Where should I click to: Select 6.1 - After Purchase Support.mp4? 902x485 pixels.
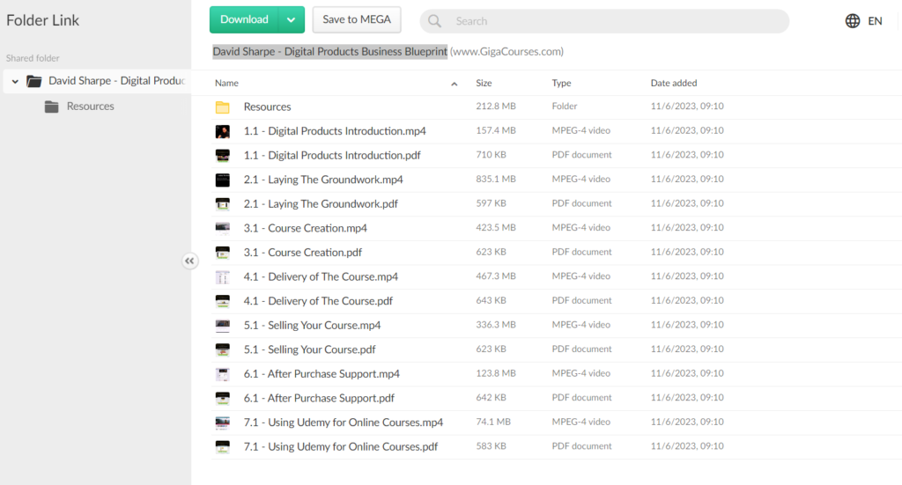322,373
